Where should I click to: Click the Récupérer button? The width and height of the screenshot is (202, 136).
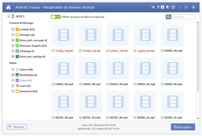tap(183, 127)
